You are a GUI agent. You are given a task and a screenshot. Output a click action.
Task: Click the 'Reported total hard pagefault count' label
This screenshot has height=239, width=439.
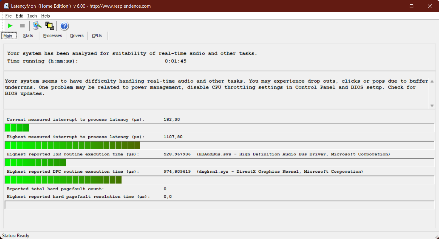point(55,189)
